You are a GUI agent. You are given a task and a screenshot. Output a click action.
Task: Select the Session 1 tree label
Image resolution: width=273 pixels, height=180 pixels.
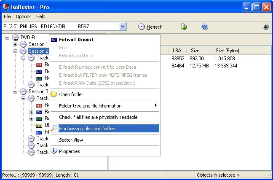38,44
